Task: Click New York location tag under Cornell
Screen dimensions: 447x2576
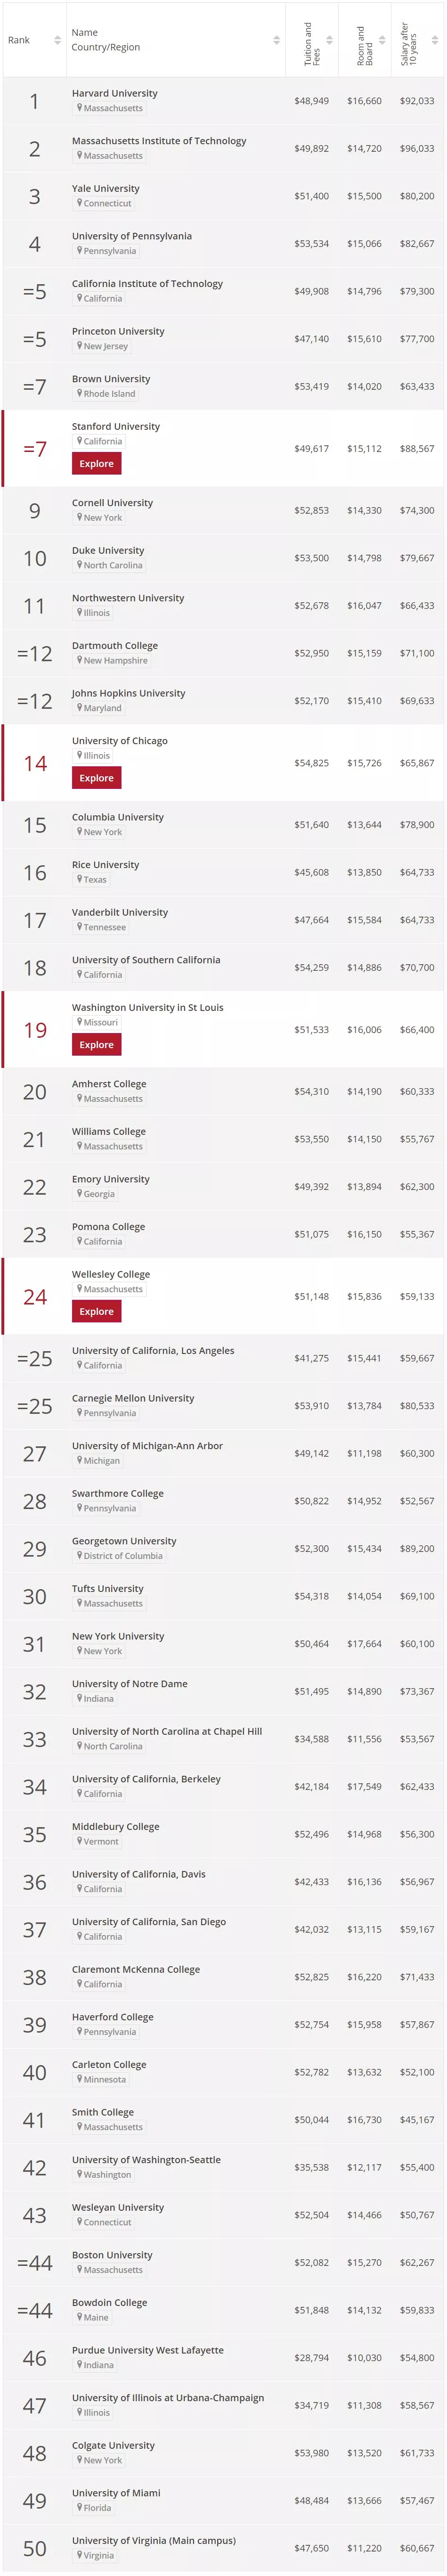Action: tap(102, 518)
